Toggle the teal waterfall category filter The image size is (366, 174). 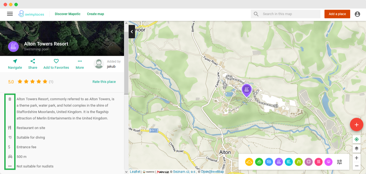click(x=289, y=162)
